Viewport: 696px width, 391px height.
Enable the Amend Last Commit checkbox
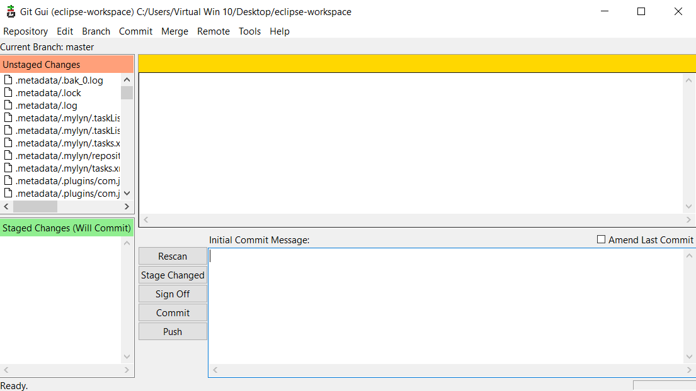point(601,240)
